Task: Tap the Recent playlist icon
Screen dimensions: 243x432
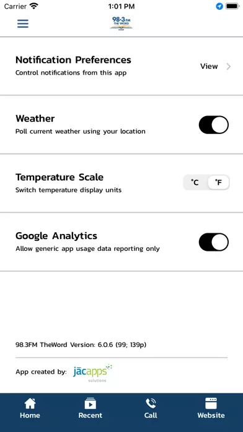Action: tap(91, 403)
